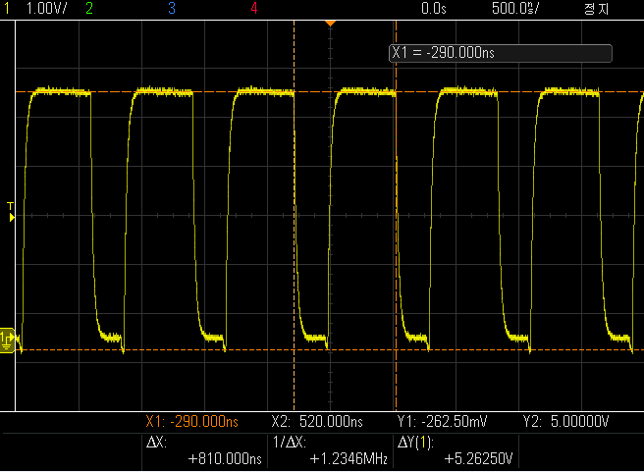Click the ΔX +810.000ns measurement field
Screen dimensions: 644x472
click(204, 450)
